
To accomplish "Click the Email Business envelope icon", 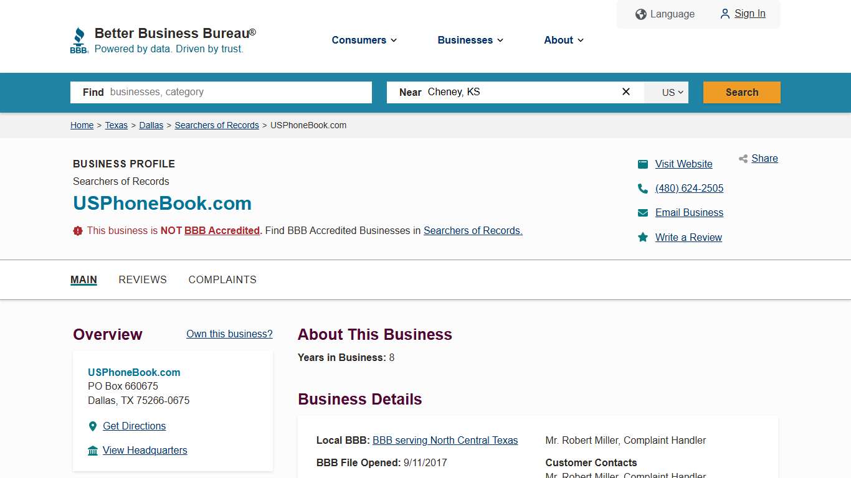I will click(642, 212).
